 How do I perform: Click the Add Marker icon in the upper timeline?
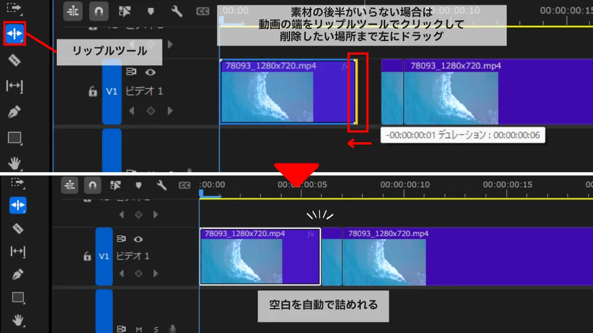pos(151,12)
